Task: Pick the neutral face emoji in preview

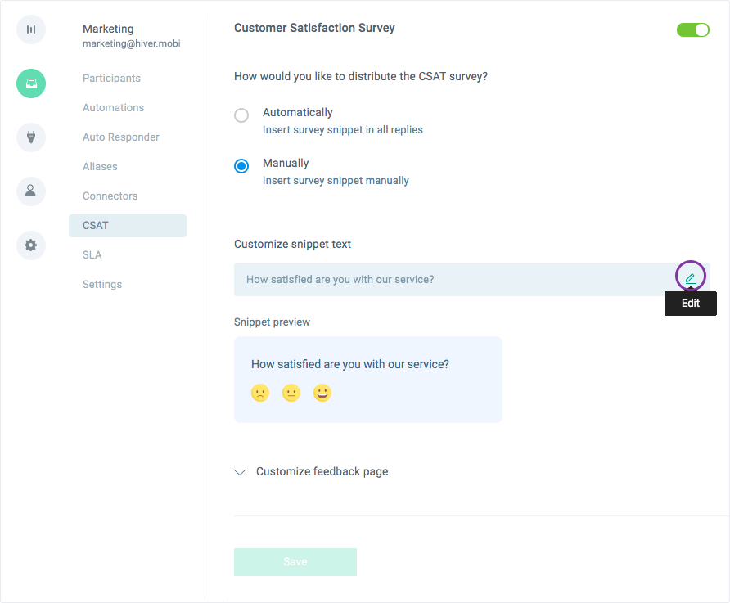Action: click(x=291, y=393)
